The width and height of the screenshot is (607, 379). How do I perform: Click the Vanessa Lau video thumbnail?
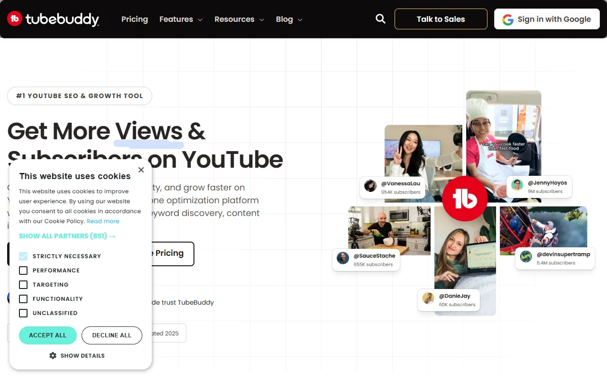point(423,163)
